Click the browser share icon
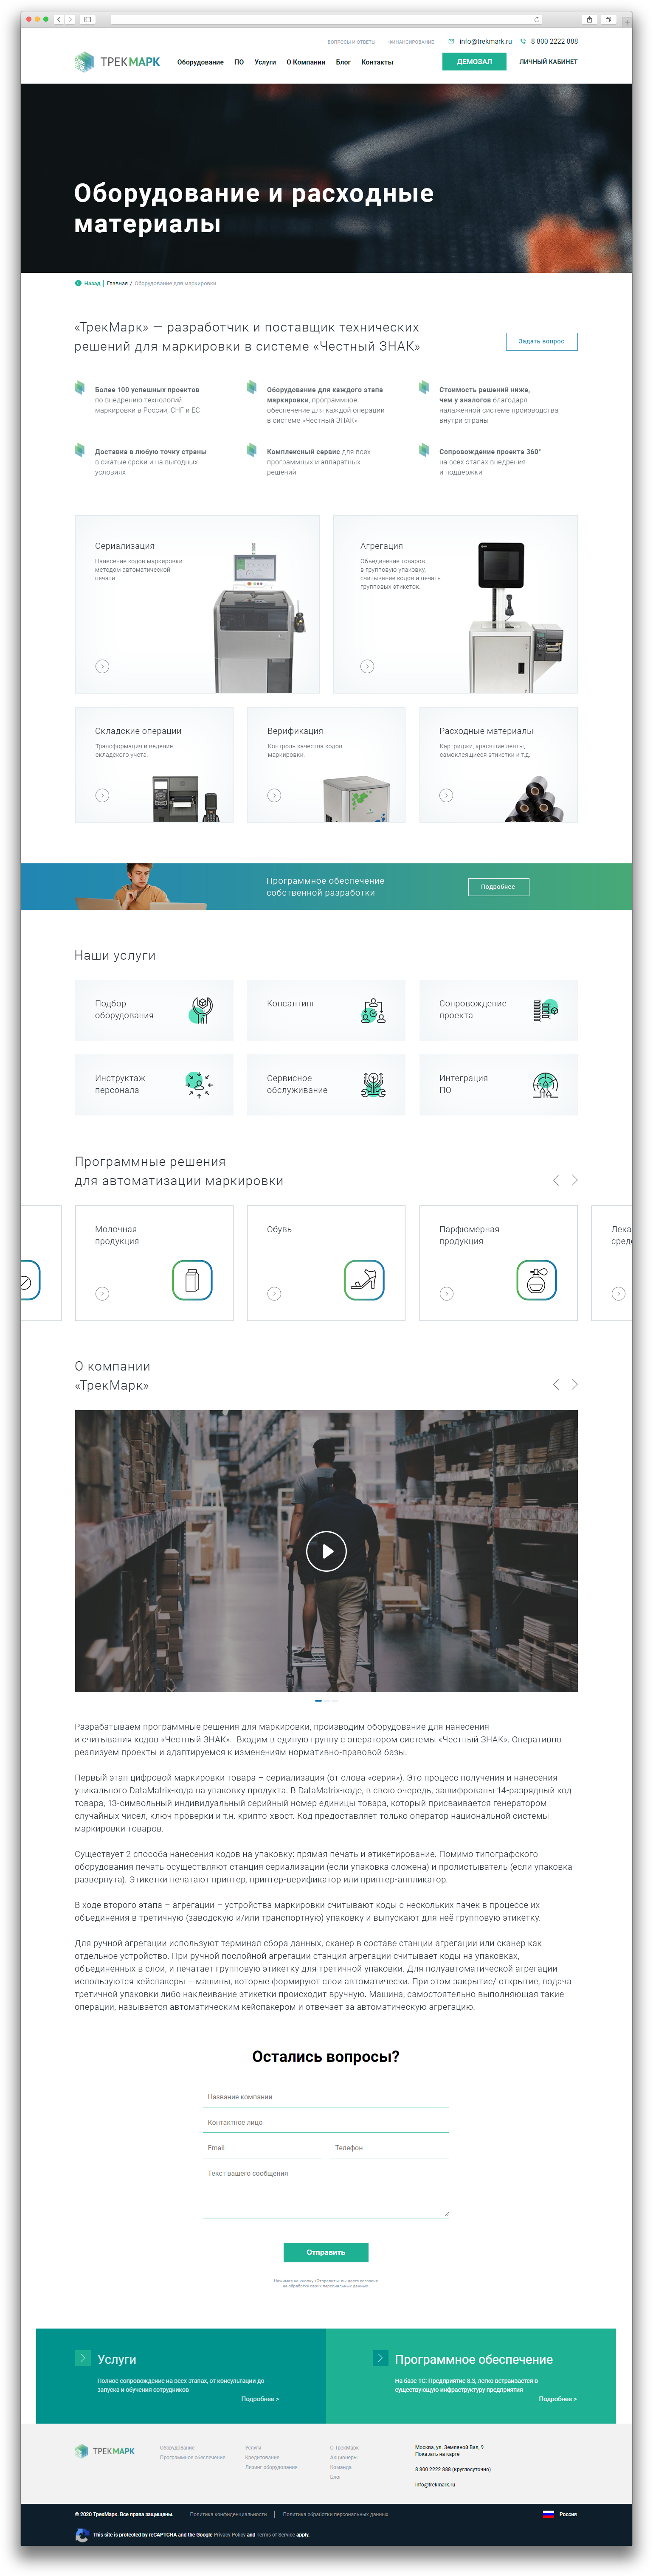This screenshot has height=2576, width=653. pos(589,19)
